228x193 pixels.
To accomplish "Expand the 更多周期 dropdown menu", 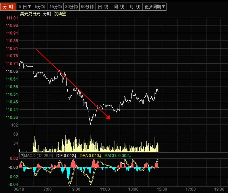I will tap(155, 7).
